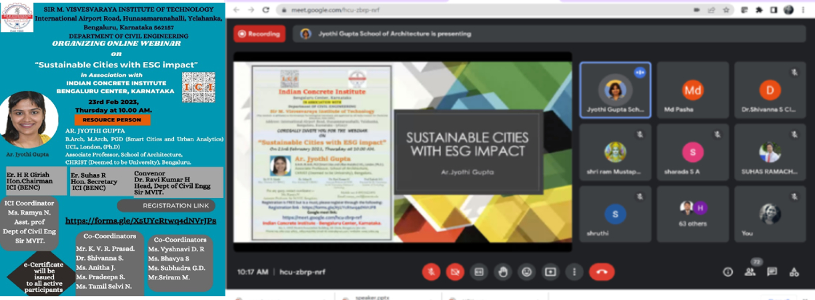Click the Sir MVIT logo on poster
Screen dimensions: 815x300
click(17, 16)
